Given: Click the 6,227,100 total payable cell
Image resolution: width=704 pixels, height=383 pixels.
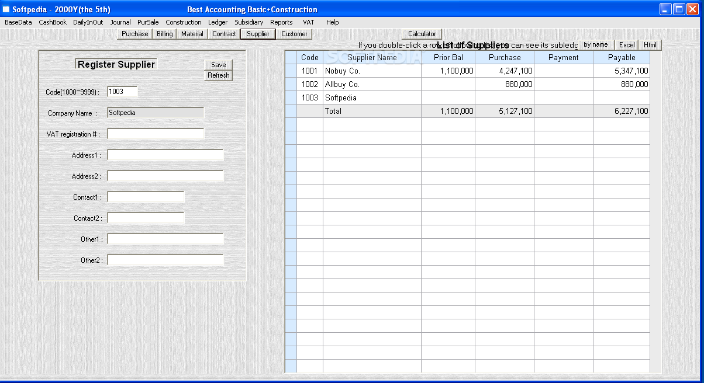Looking at the screenshot, I should click(x=622, y=111).
